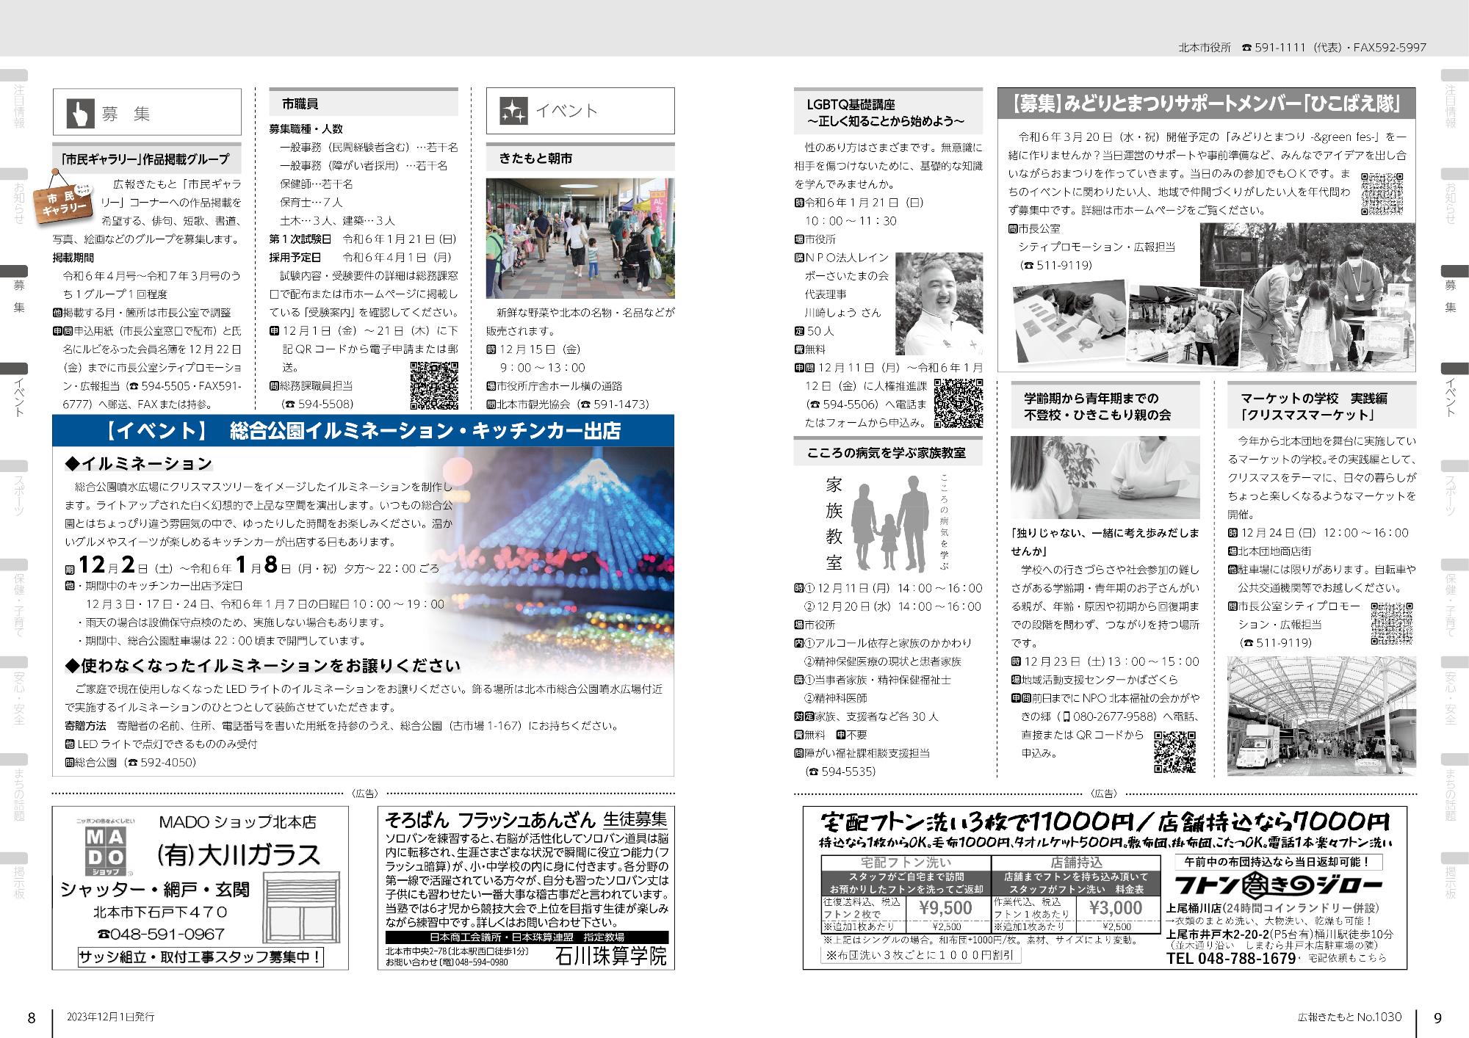
Task: Click the sparkle icon beside イベント heading
Action: tap(513, 112)
